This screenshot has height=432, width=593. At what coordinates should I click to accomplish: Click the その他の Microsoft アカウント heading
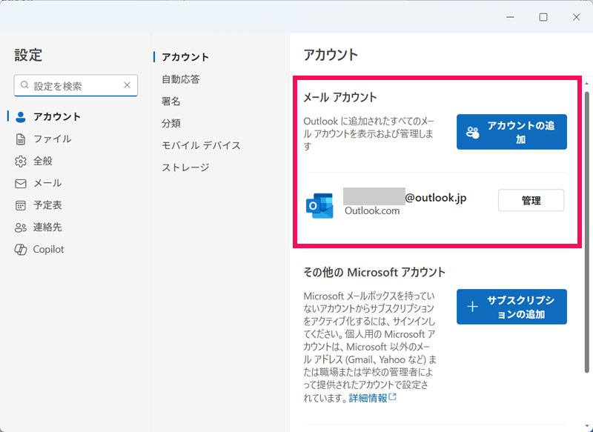374,273
